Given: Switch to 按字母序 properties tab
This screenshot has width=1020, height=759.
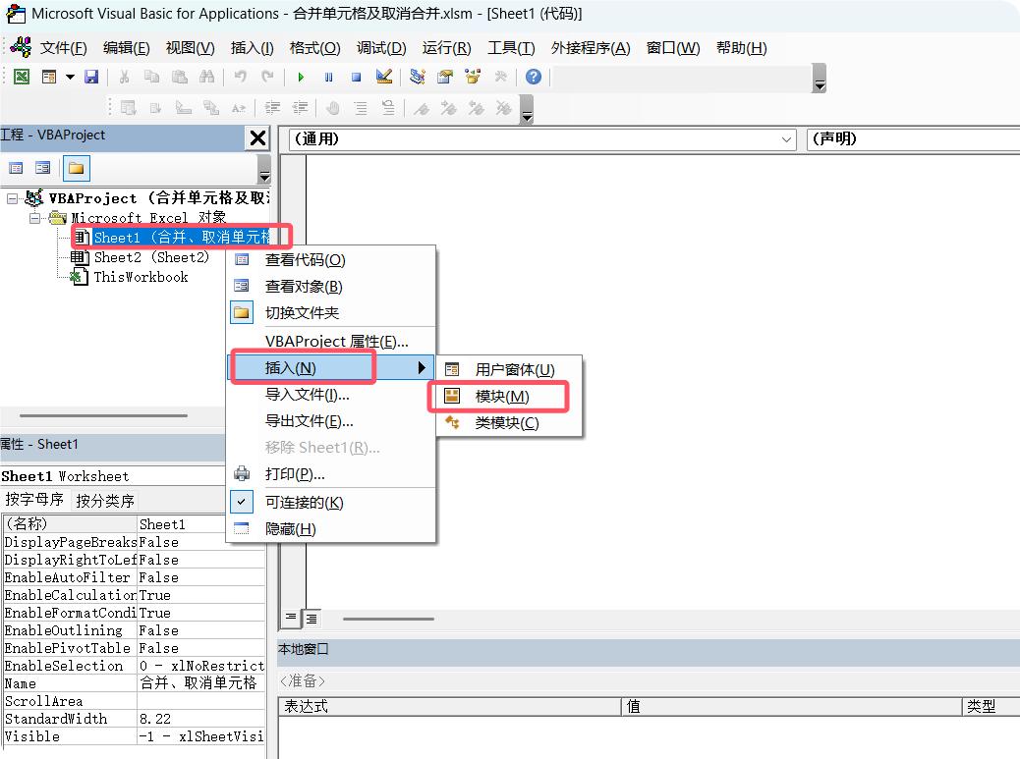Looking at the screenshot, I should [x=34, y=500].
